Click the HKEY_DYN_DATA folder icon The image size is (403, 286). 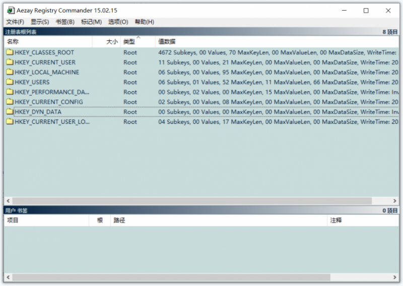tap(10, 111)
